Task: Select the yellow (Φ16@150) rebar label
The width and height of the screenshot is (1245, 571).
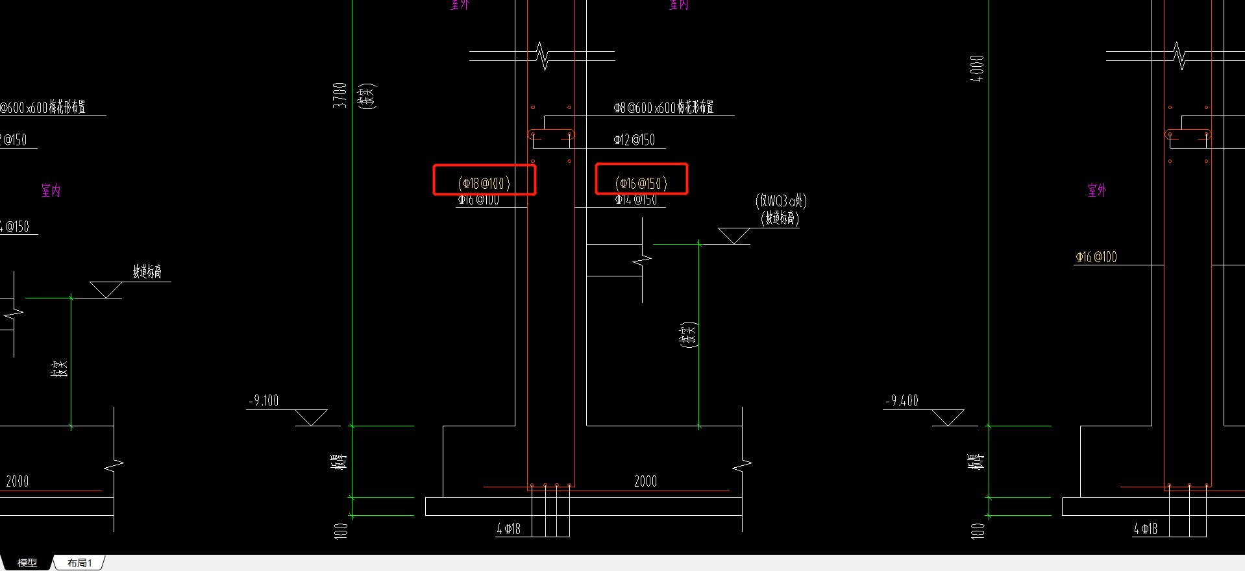Action: click(641, 184)
